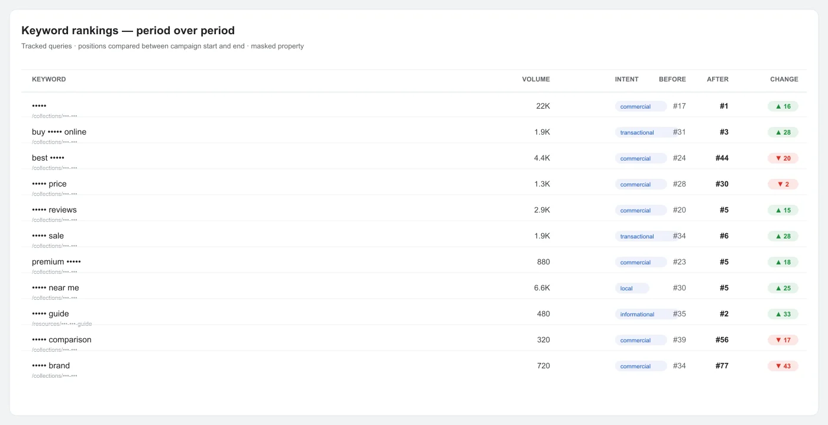The image size is (828, 425).
Task: Click the red '▼ 20' change badge
Action: coord(783,158)
